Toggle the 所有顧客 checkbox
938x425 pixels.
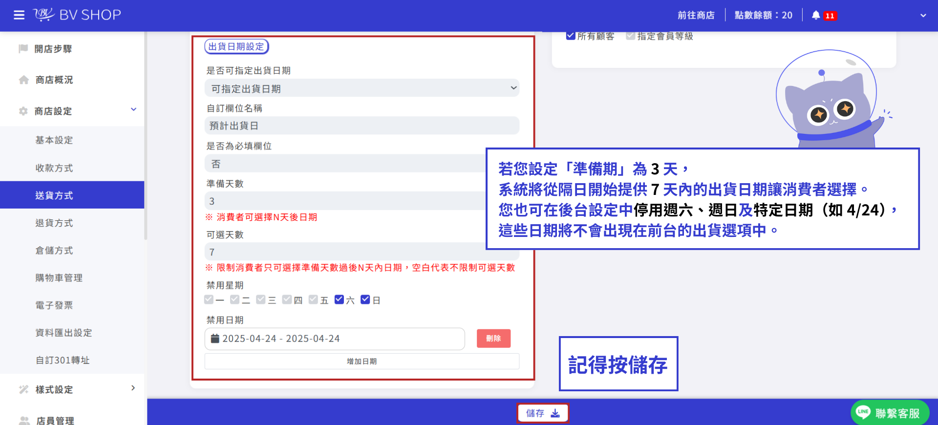[571, 36]
